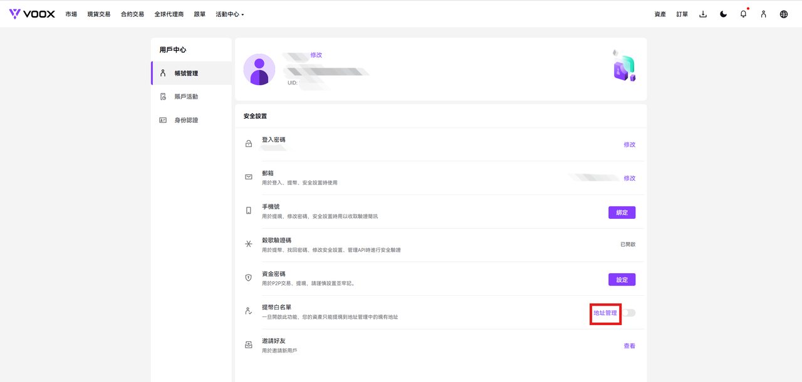Open the 合約交易 nav item
802x382 pixels.
point(132,14)
